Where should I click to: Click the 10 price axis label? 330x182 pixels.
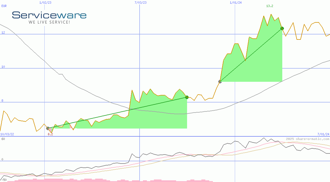point(3,67)
